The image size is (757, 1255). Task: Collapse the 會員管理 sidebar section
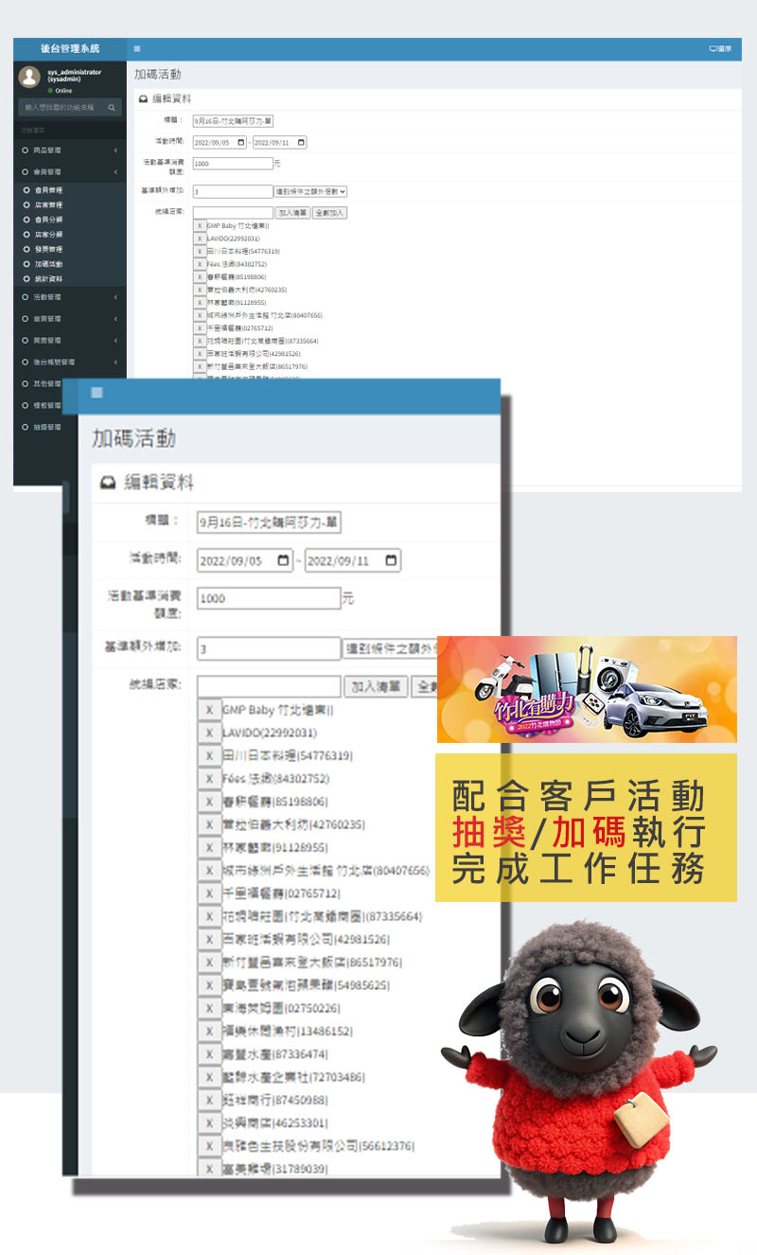(x=69, y=172)
